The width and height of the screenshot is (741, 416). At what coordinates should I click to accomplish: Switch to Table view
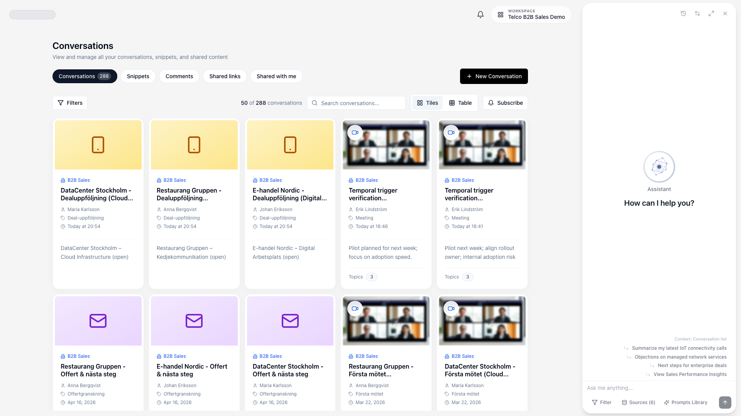point(460,103)
